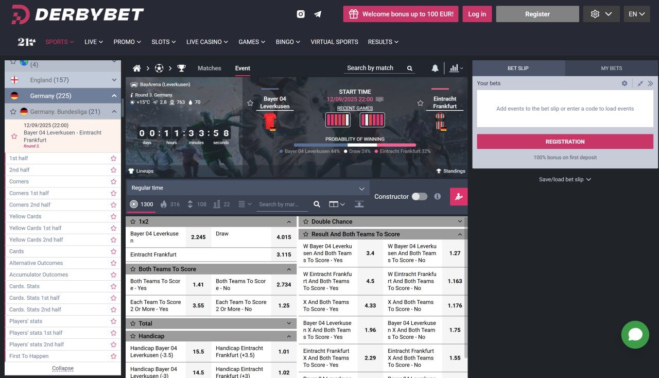
Task: Toggle the Constructor switch
Action: pos(419,196)
